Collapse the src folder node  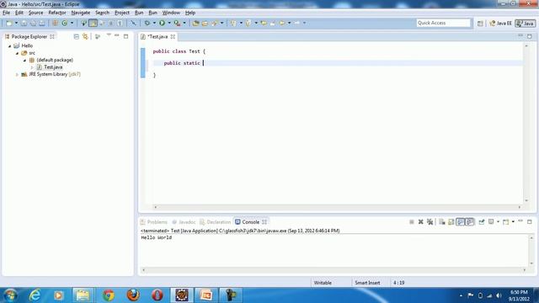(x=17, y=53)
